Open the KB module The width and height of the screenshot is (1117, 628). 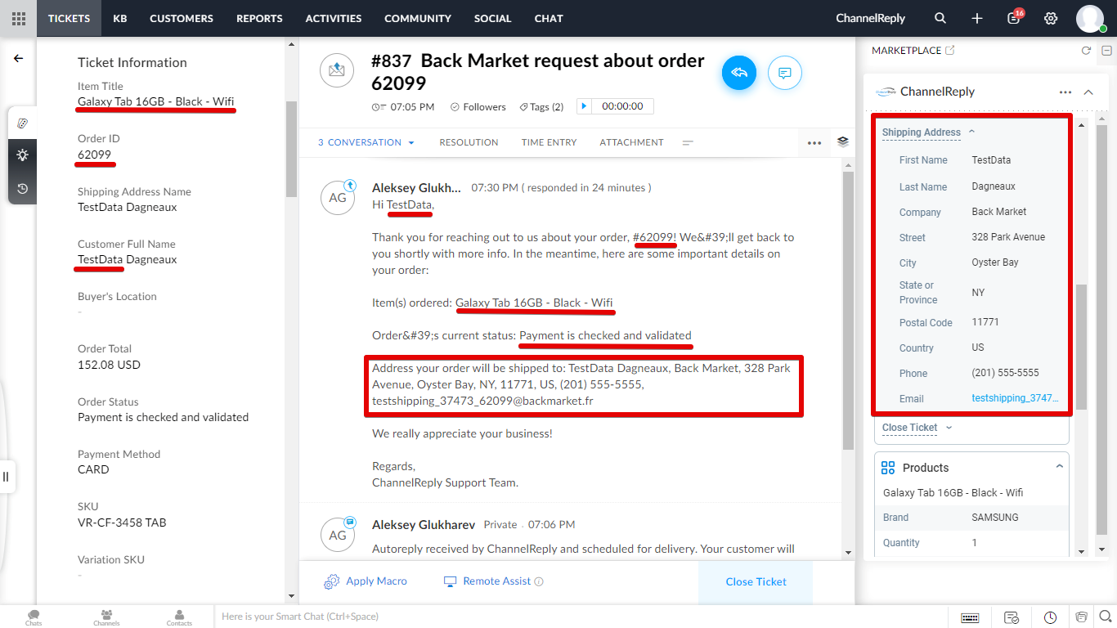[x=120, y=18]
